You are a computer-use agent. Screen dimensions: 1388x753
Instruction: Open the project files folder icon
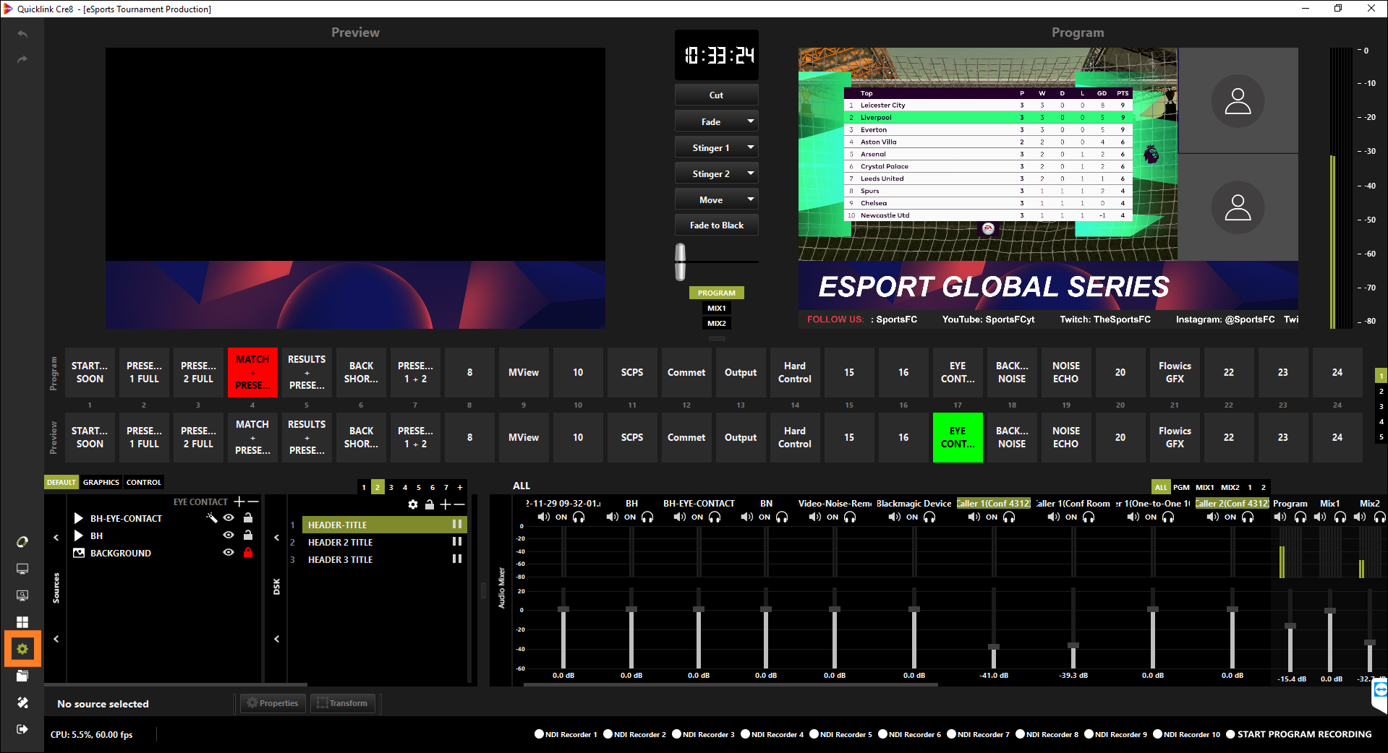(22, 676)
